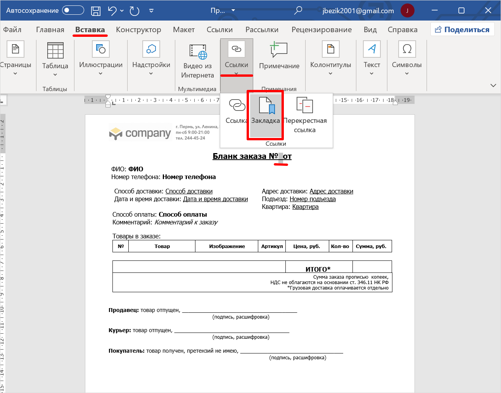Click the Save diskette icon

coord(96,11)
